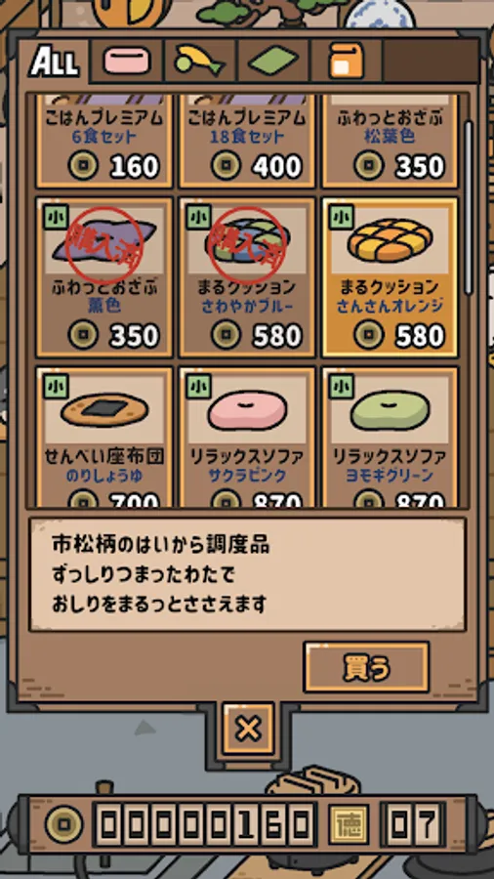The width and height of the screenshot is (494, 879).
Task: Select ごはんプレミアム 6食セット item
Action: click(104, 142)
